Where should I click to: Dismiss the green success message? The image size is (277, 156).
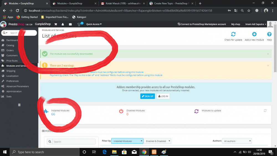point(268,54)
